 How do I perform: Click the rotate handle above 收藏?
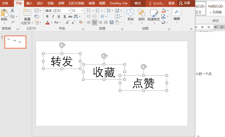coord(104,56)
